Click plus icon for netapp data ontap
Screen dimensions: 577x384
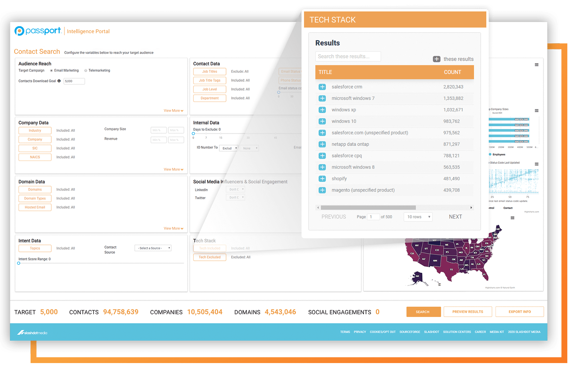(x=322, y=144)
